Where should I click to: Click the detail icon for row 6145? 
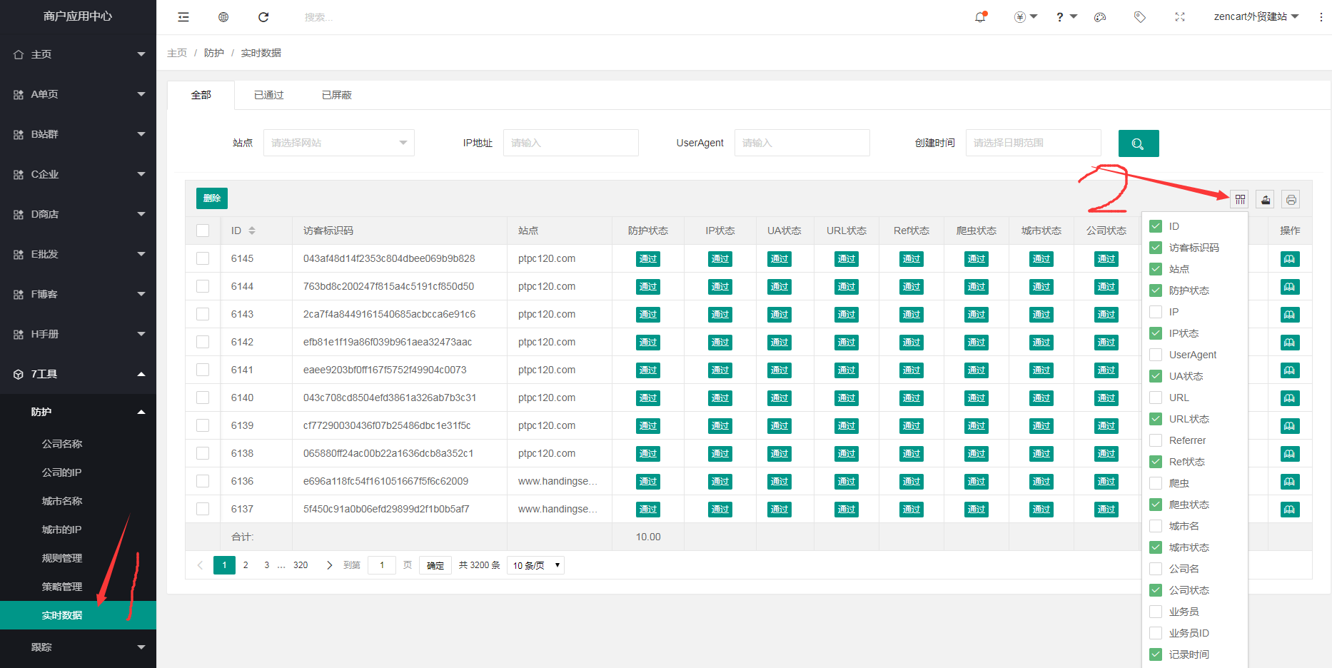pyautogui.click(x=1289, y=259)
